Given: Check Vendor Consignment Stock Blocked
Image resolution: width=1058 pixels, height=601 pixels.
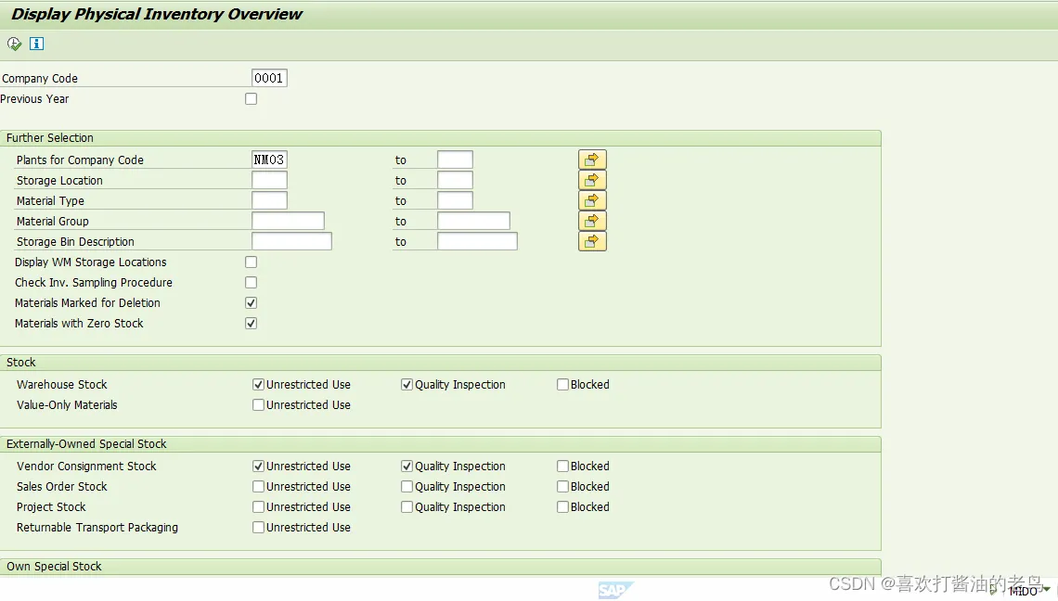Looking at the screenshot, I should coord(562,467).
